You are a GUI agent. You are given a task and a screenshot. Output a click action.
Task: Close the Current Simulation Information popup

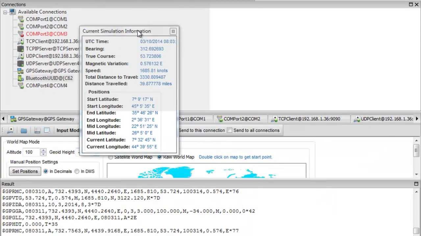(x=173, y=31)
